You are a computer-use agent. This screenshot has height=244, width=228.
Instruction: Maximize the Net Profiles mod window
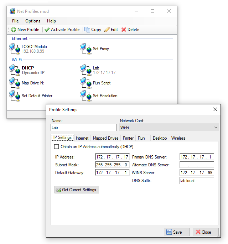coord(152,11)
